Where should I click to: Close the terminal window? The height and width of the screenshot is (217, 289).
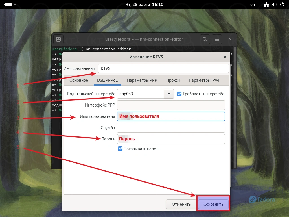click(x=230, y=39)
